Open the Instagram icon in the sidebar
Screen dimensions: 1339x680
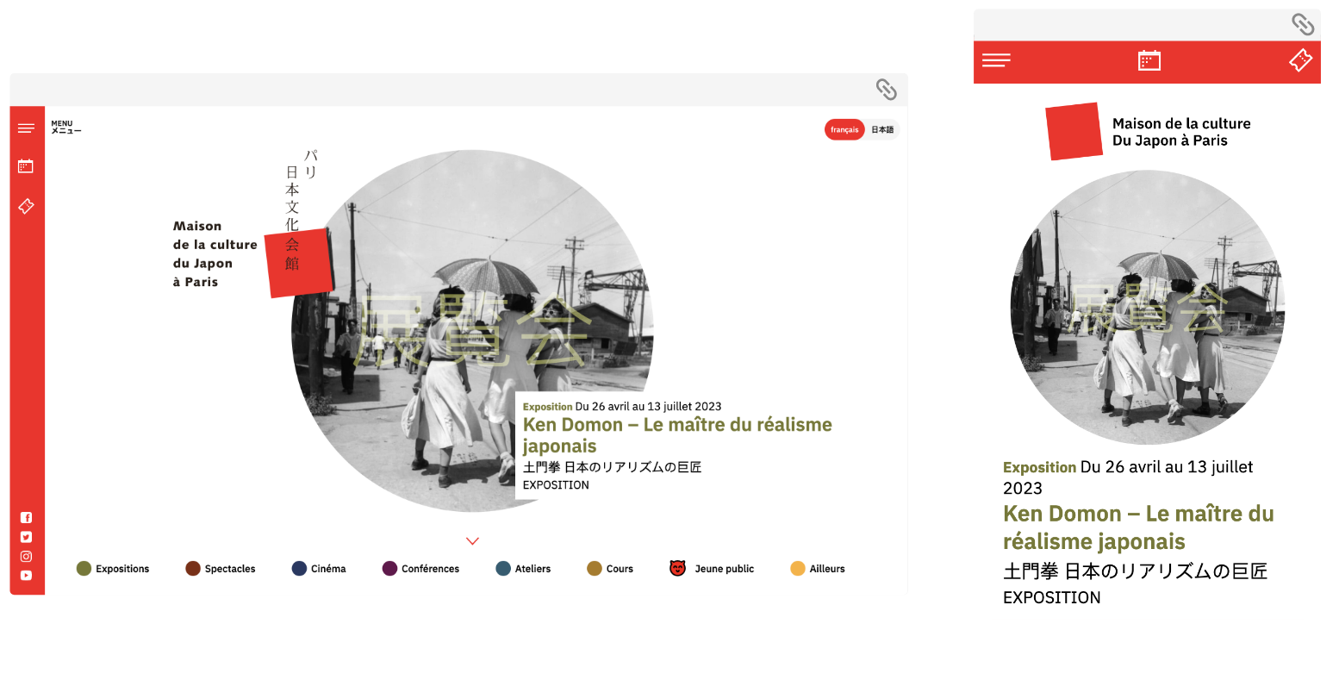(x=26, y=556)
